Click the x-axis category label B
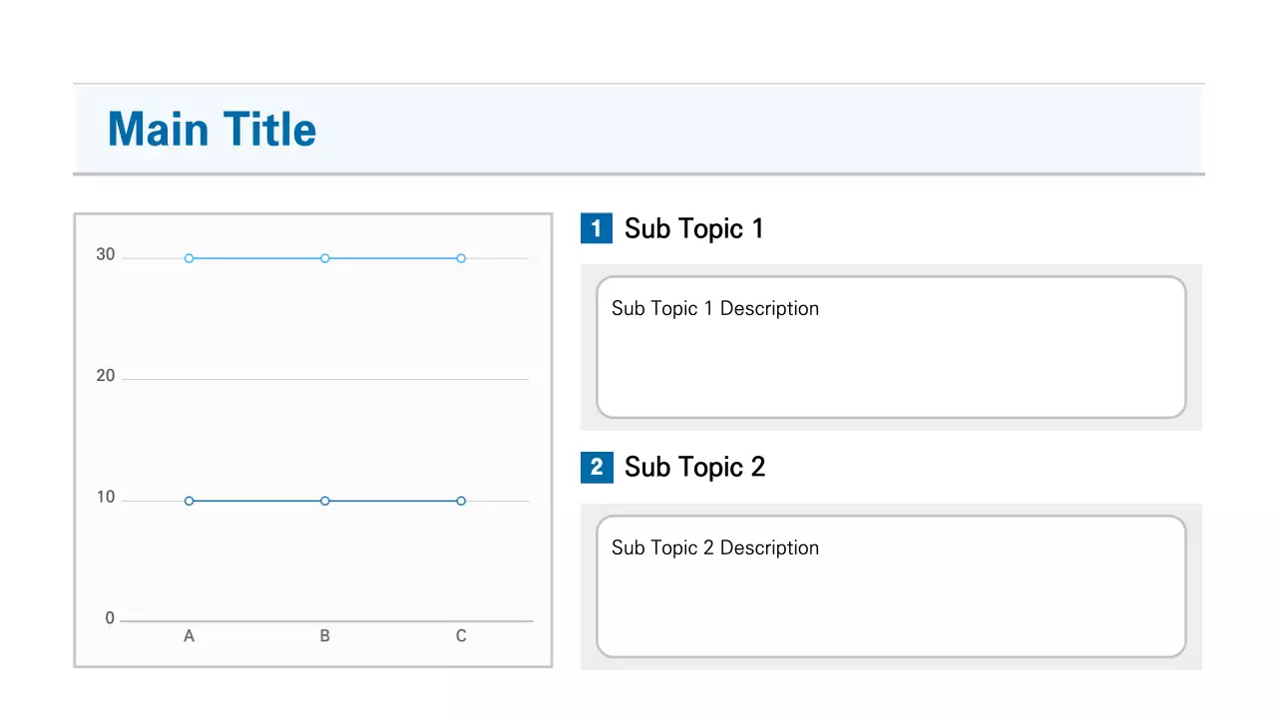The width and height of the screenshot is (1277, 718). pos(325,636)
